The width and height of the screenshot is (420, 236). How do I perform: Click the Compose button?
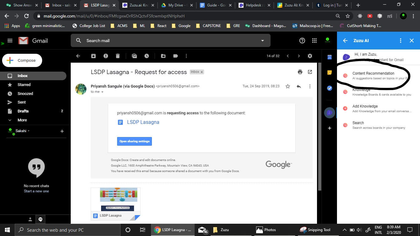(x=22, y=61)
